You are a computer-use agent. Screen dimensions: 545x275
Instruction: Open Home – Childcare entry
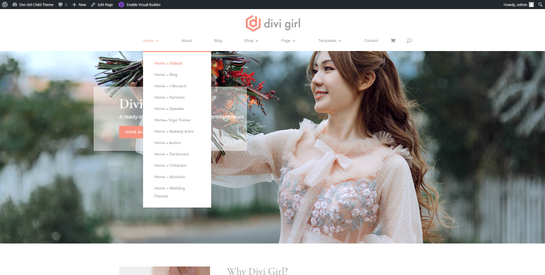click(x=170, y=166)
